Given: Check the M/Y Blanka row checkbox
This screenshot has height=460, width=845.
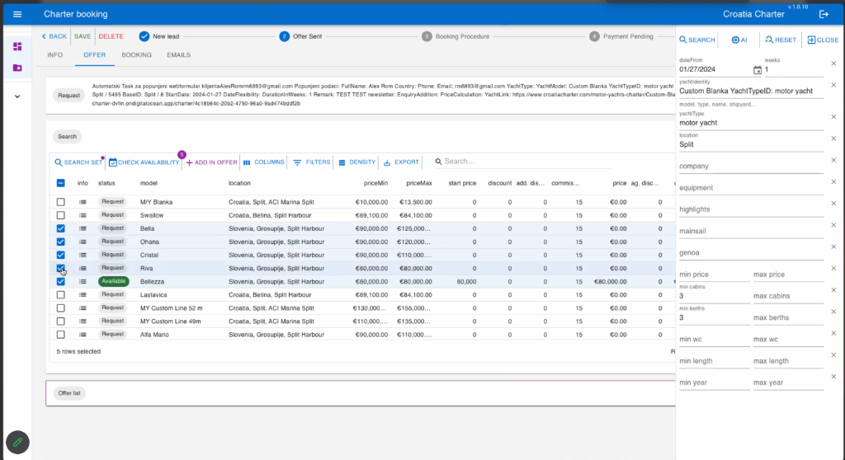Looking at the screenshot, I should pyautogui.click(x=61, y=202).
